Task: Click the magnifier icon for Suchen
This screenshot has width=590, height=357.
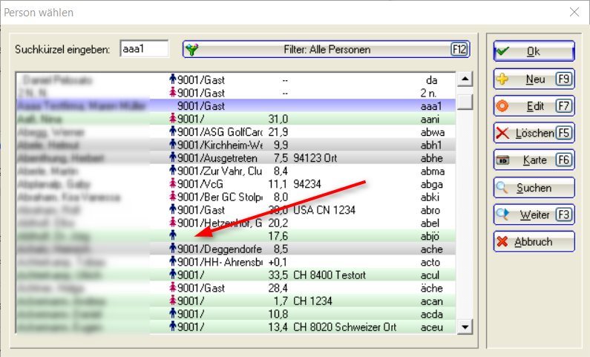Action: [x=503, y=188]
